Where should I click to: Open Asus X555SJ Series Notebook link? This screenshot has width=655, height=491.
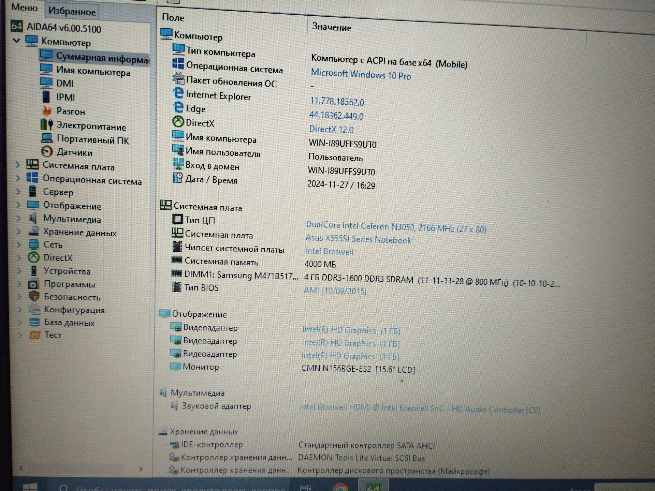[x=358, y=239]
